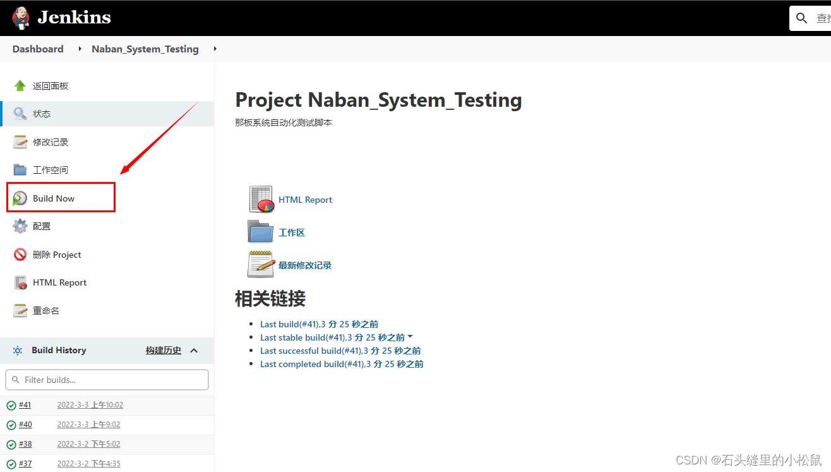Focus the Filter builds input field
This screenshot has height=472, width=831.
107,380
